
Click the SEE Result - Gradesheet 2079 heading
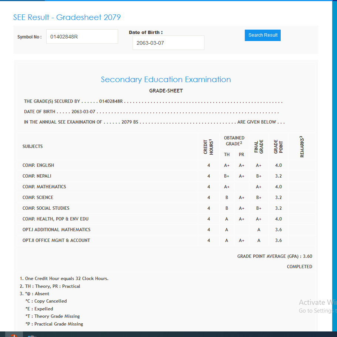click(67, 17)
